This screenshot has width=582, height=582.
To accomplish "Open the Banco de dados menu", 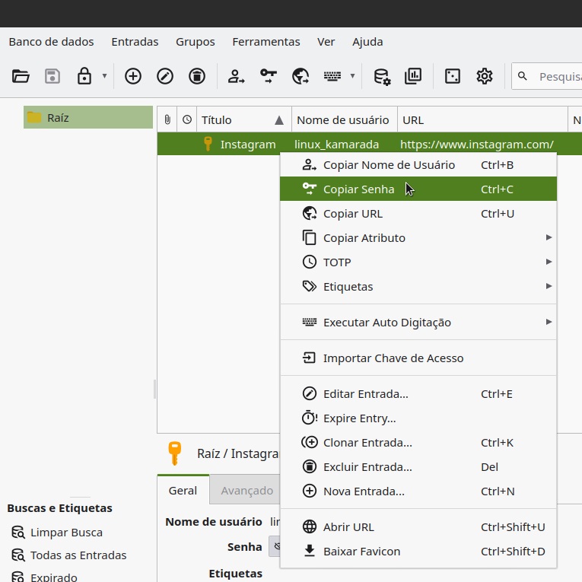I will tap(51, 42).
